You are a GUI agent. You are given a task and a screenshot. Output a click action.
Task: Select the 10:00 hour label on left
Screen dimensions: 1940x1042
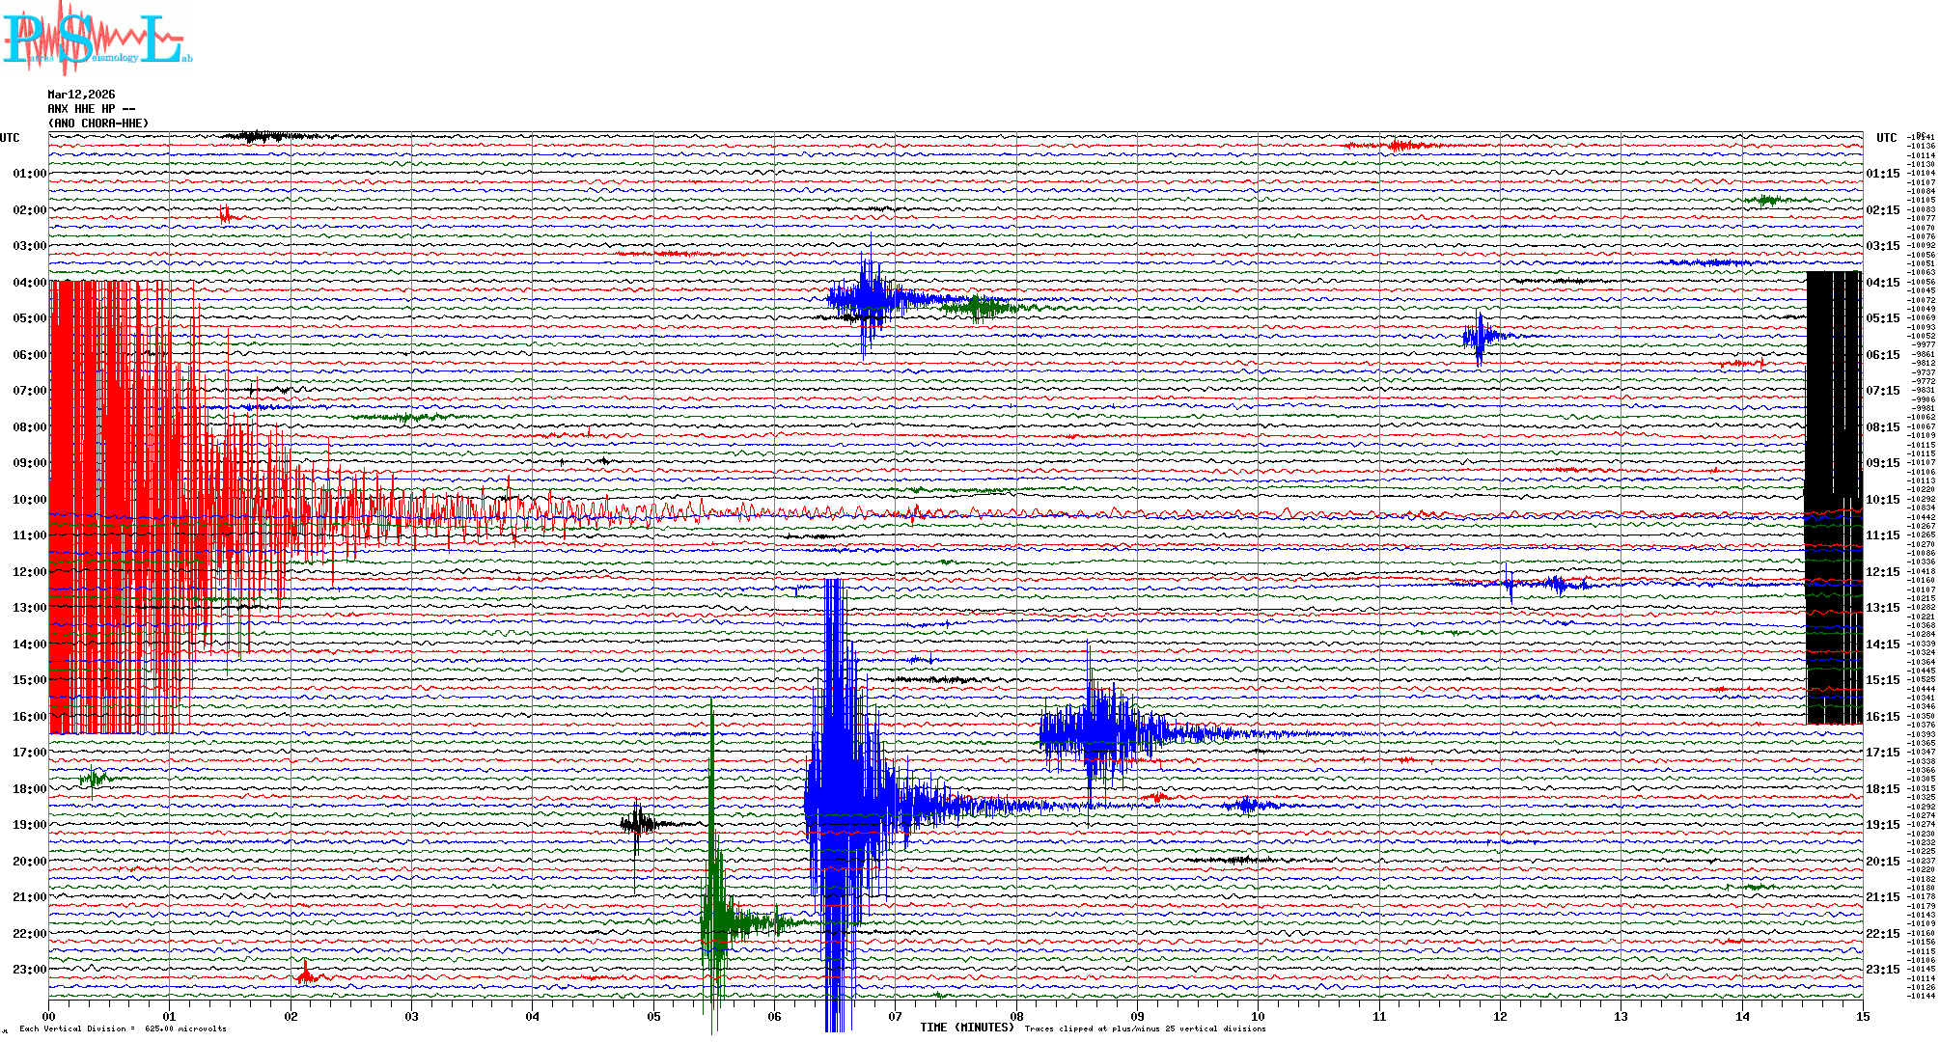(29, 500)
